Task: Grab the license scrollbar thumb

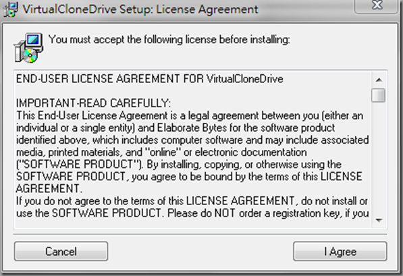Action: [378, 95]
